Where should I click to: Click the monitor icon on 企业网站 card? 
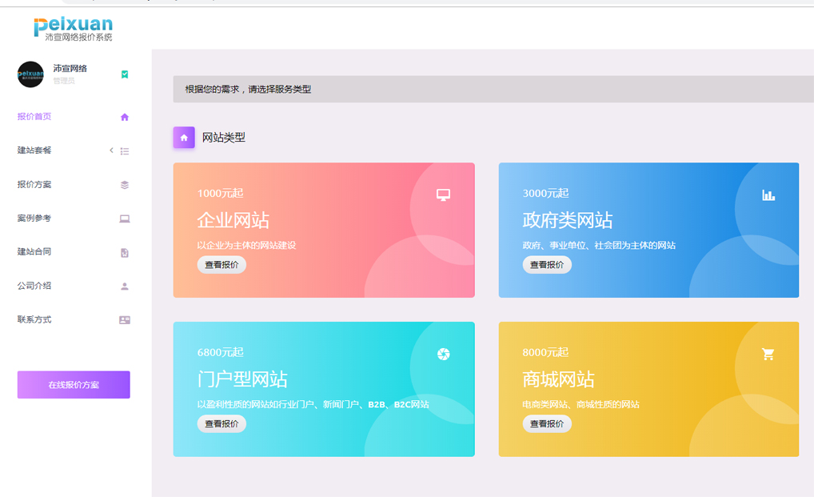coord(443,194)
